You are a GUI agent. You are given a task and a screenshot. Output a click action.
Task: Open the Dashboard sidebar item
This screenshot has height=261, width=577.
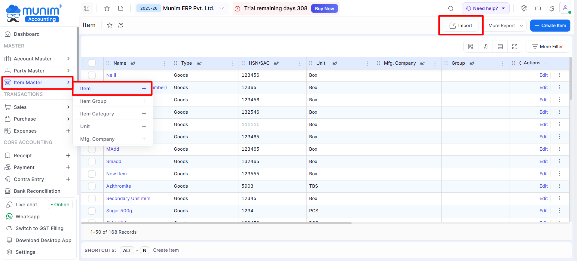click(27, 34)
